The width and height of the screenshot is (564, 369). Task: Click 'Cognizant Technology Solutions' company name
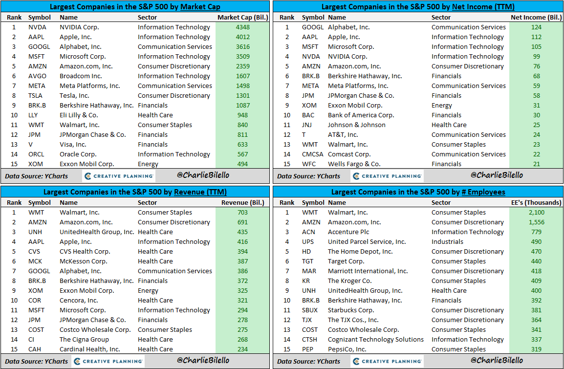click(x=375, y=340)
